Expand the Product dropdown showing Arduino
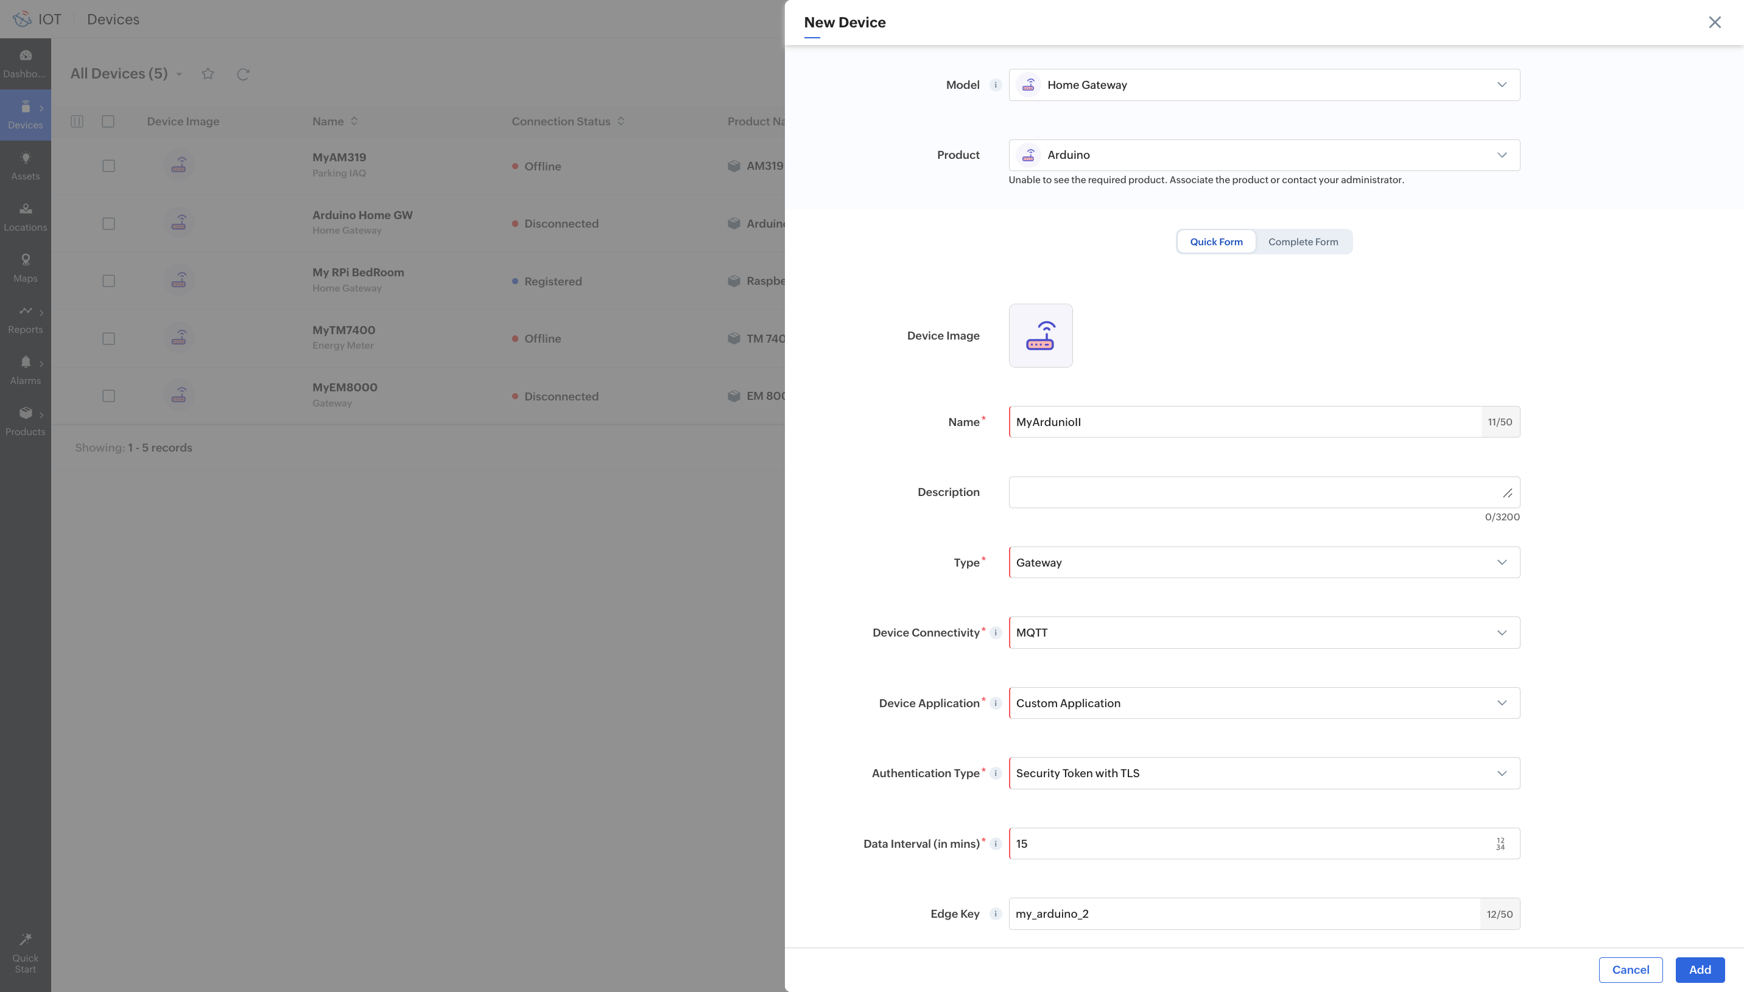 [1264, 155]
